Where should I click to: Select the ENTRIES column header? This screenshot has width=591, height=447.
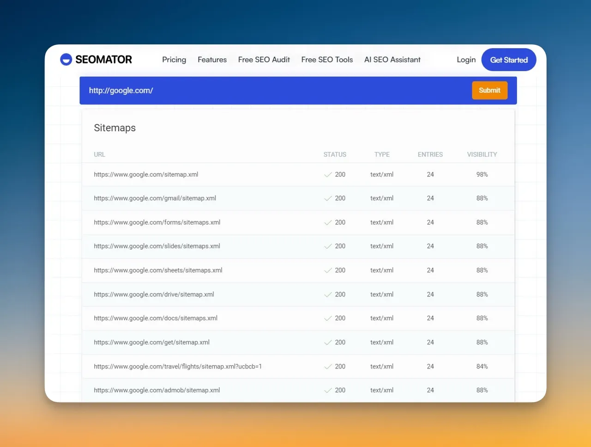430,154
